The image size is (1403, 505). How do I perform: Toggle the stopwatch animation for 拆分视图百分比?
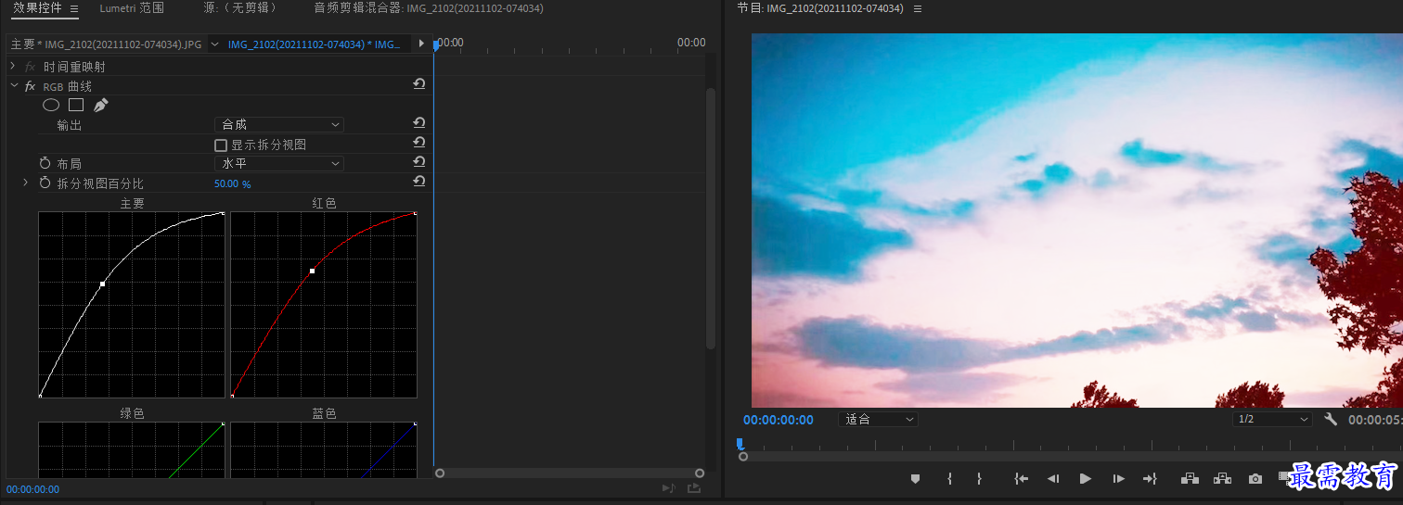point(45,183)
